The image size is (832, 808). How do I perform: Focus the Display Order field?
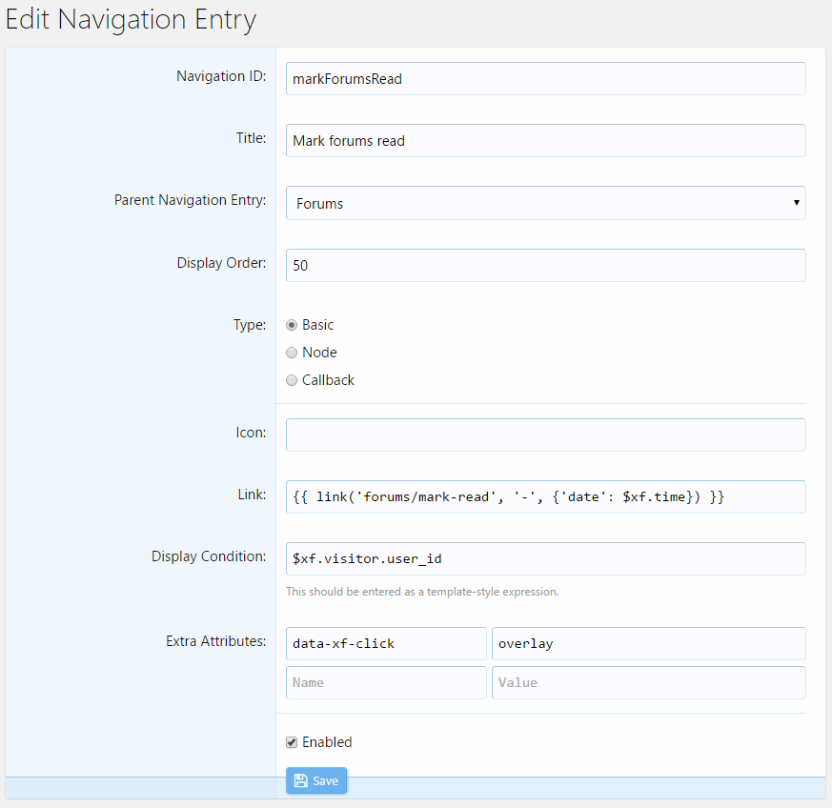545,265
